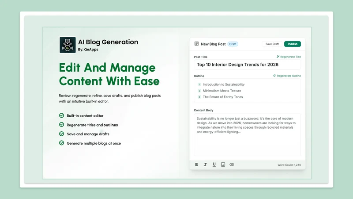Click the Generate multiple blogs at once text

pyautogui.click(x=94, y=143)
